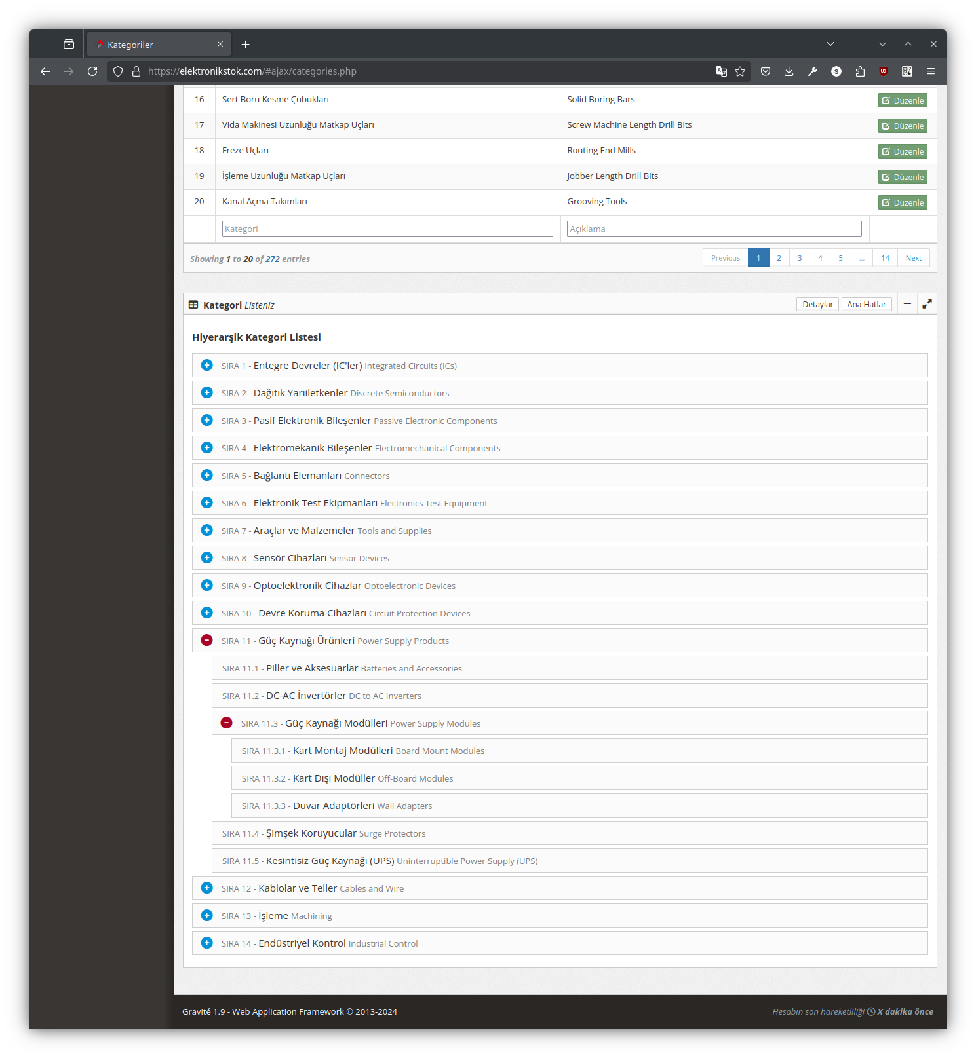This screenshot has width=976, height=1058.
Task: Go to pagination page 2
Action: tap(779, 258)
